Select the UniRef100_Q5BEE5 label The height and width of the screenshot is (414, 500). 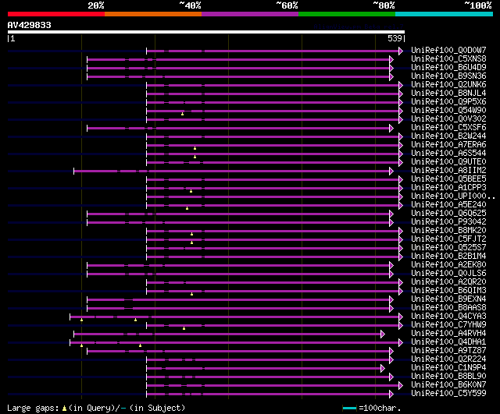448,179
